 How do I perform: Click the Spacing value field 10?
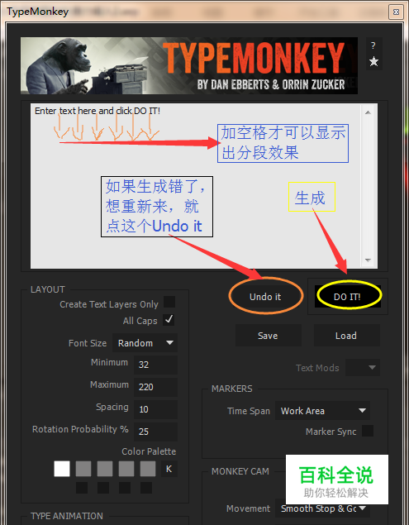pos(155,409)
